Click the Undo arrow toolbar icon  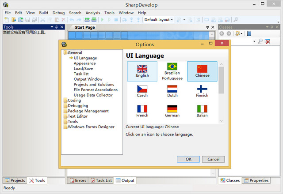72,19
